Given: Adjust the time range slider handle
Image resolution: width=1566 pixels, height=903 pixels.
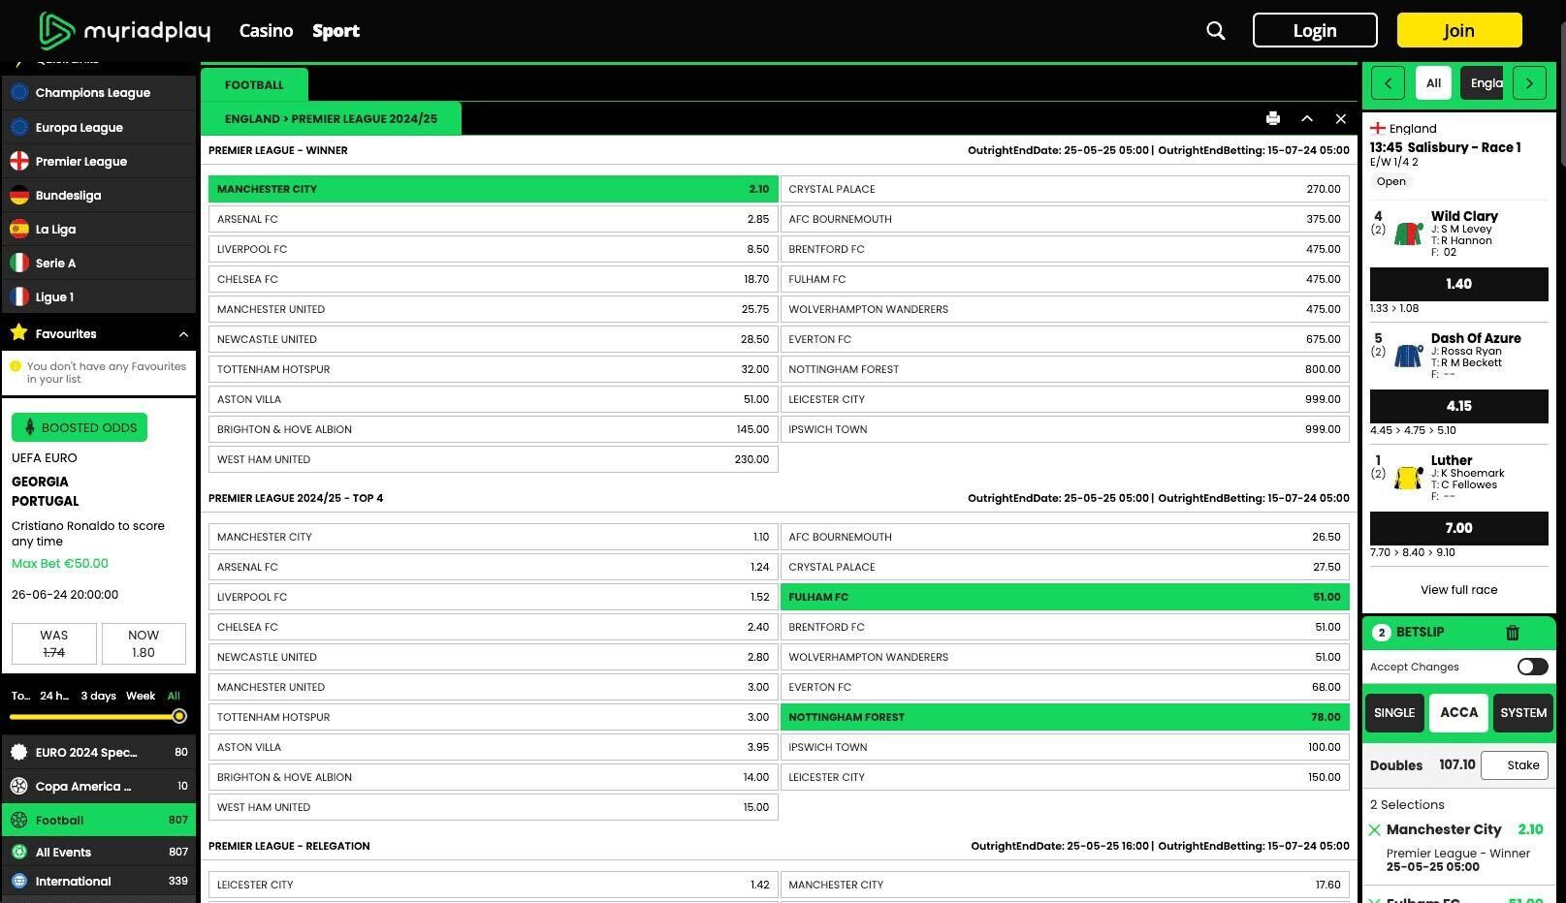Looking at the screenshot, I should pos(179,716).
